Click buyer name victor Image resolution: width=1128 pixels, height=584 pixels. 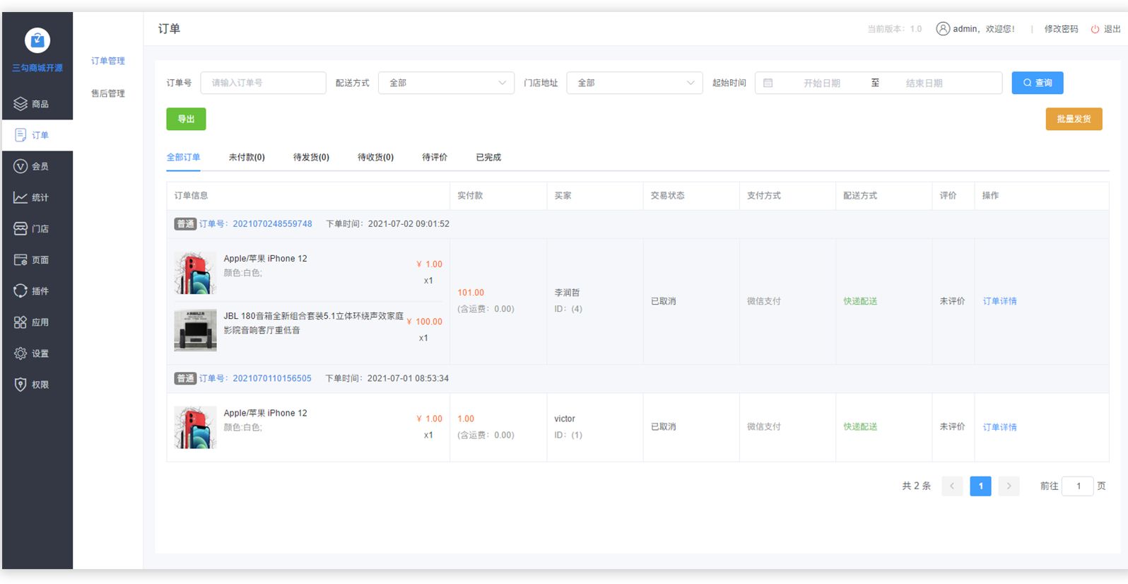pos(565,419)
